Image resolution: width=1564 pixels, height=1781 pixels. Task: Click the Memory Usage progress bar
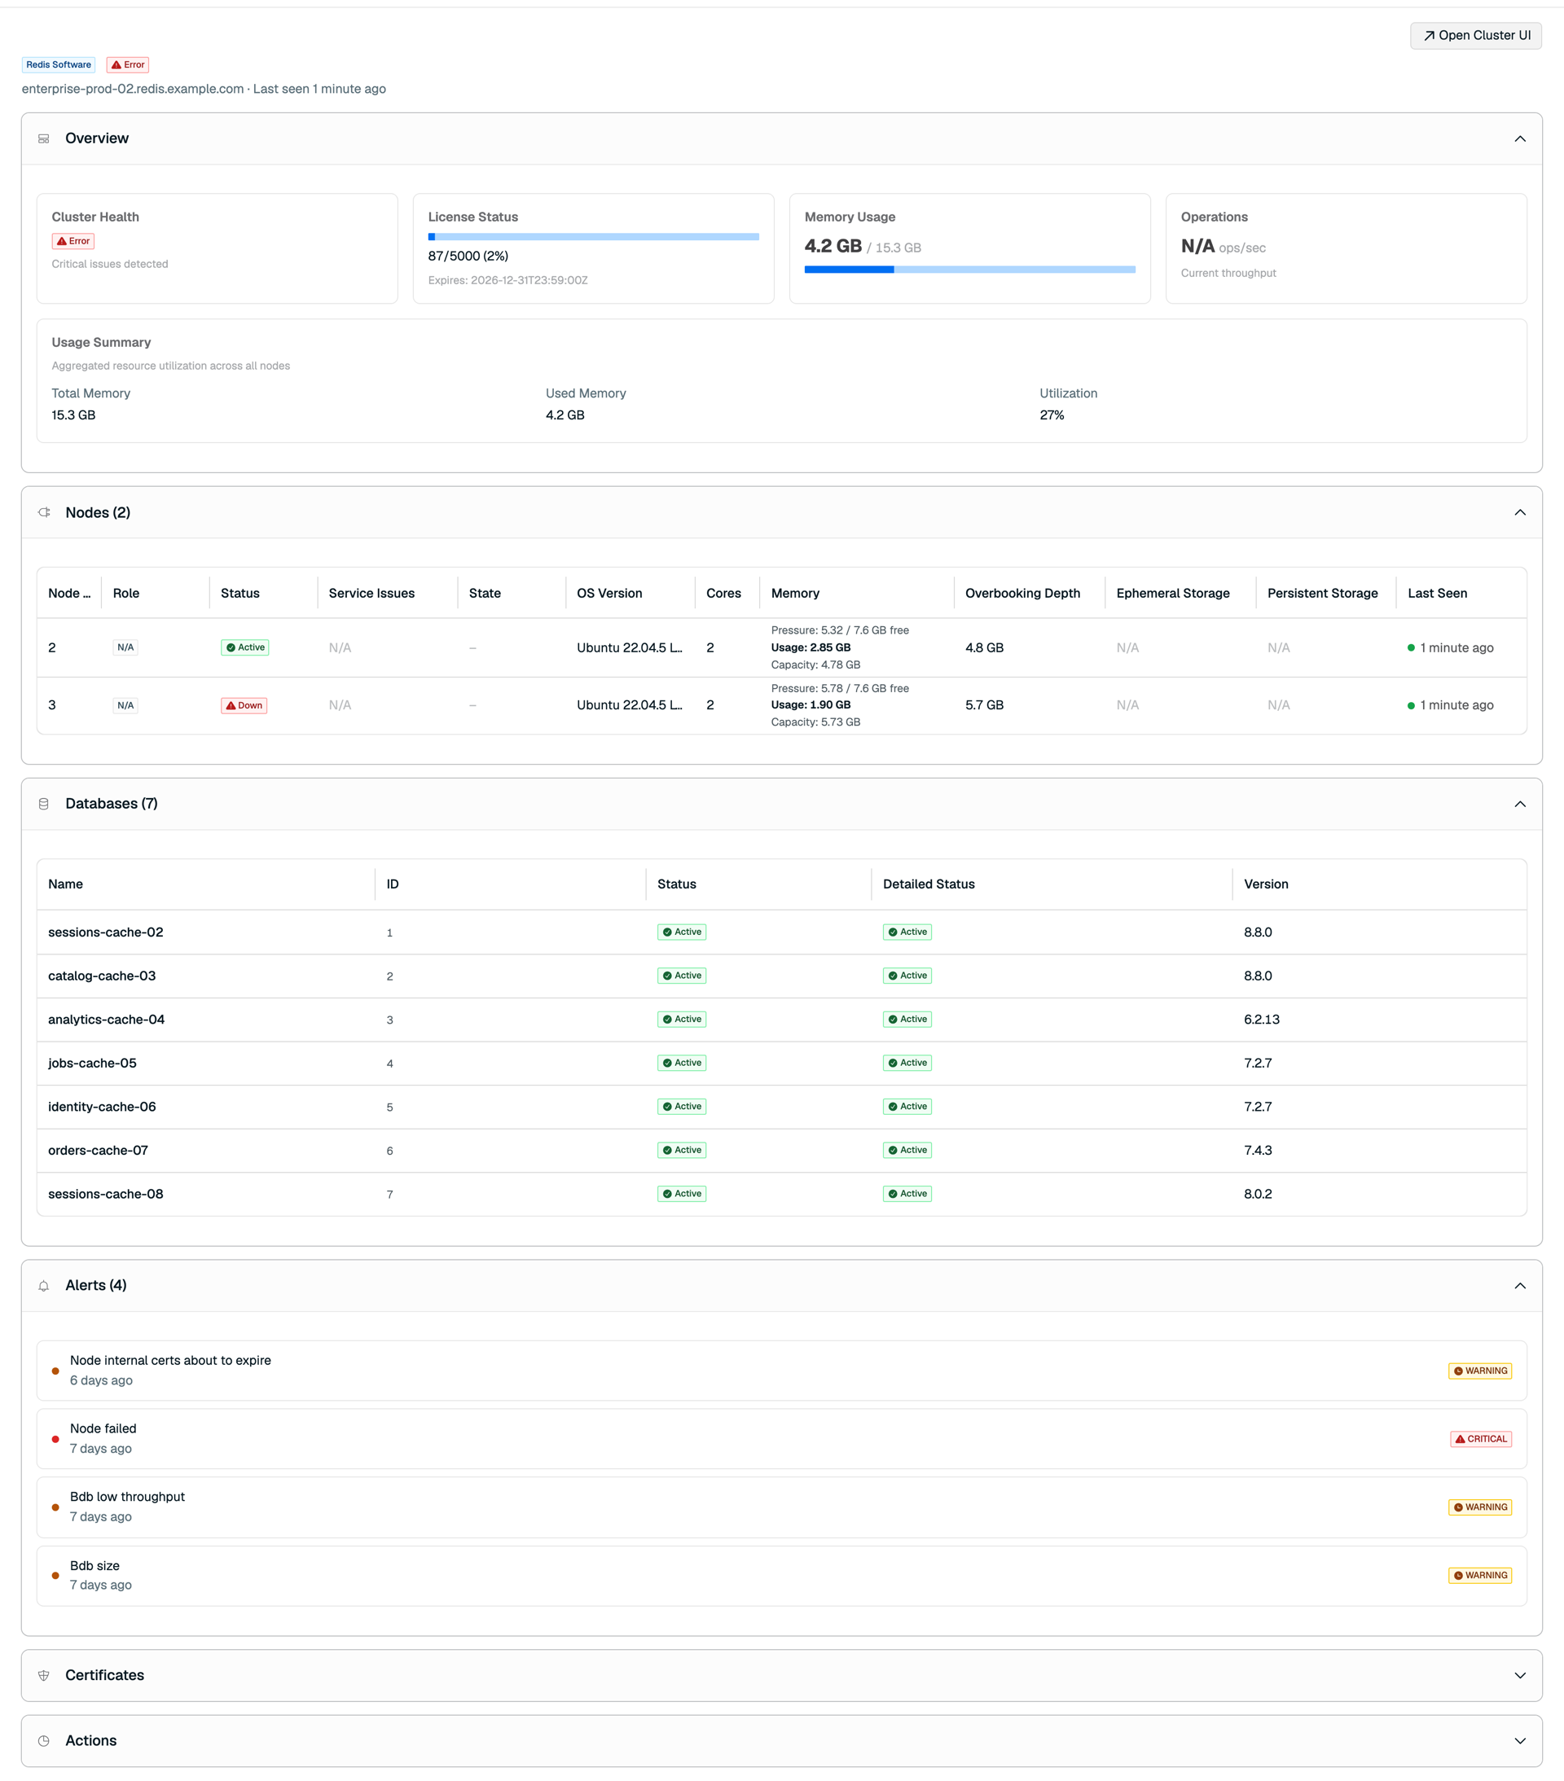[x=969, y=270]
